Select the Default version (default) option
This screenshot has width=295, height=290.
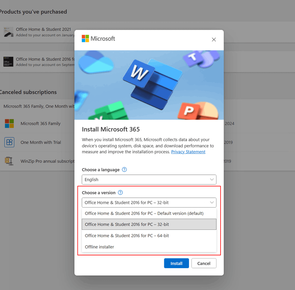click(x=144, y=213)
